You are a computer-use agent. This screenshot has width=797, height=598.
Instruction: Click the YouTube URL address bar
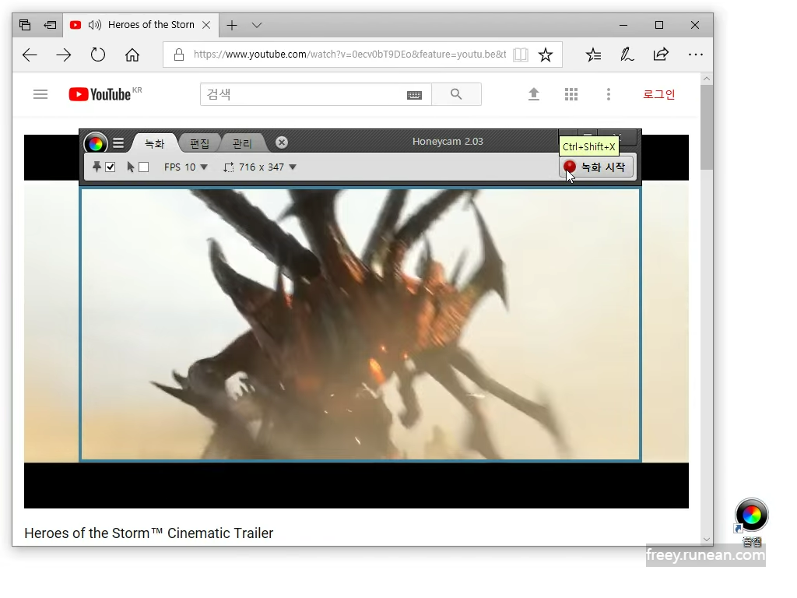[x=349, y=55]
